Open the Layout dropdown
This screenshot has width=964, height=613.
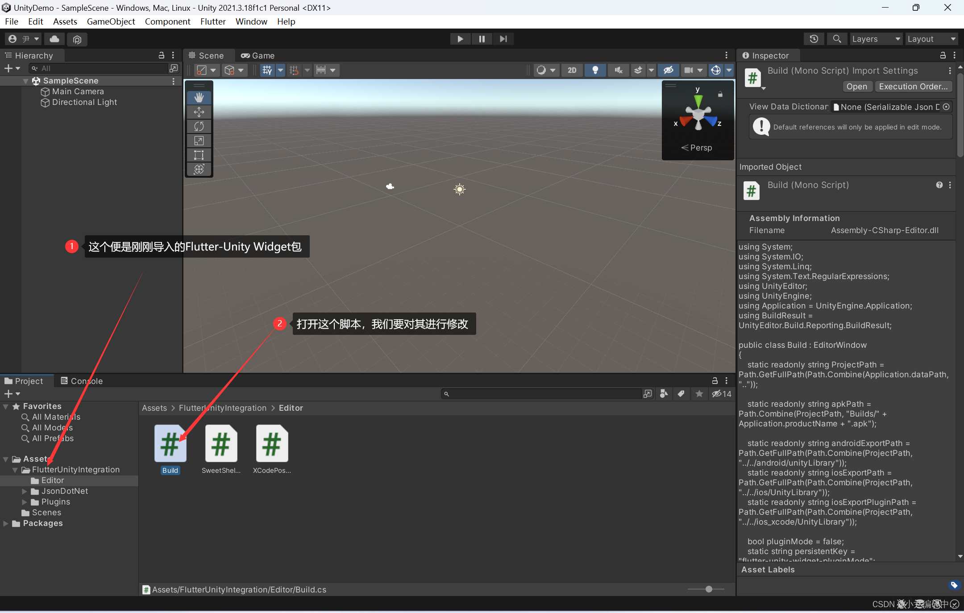(x=932, y=39)
